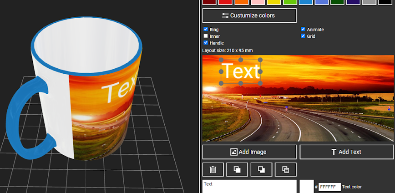Image resolution: width=395 pixels, height=193 pixels.
Task: Pick the gray color swatch
Action: pos(370,2)
